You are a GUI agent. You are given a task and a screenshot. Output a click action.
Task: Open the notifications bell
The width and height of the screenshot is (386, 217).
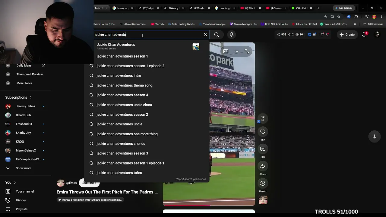click(364, 34)
